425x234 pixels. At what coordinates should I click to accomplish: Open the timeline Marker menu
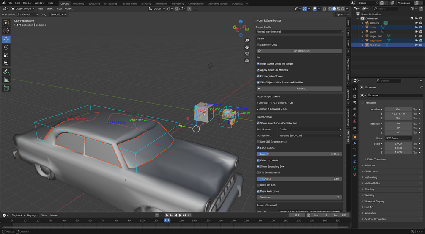pos(54,215)
